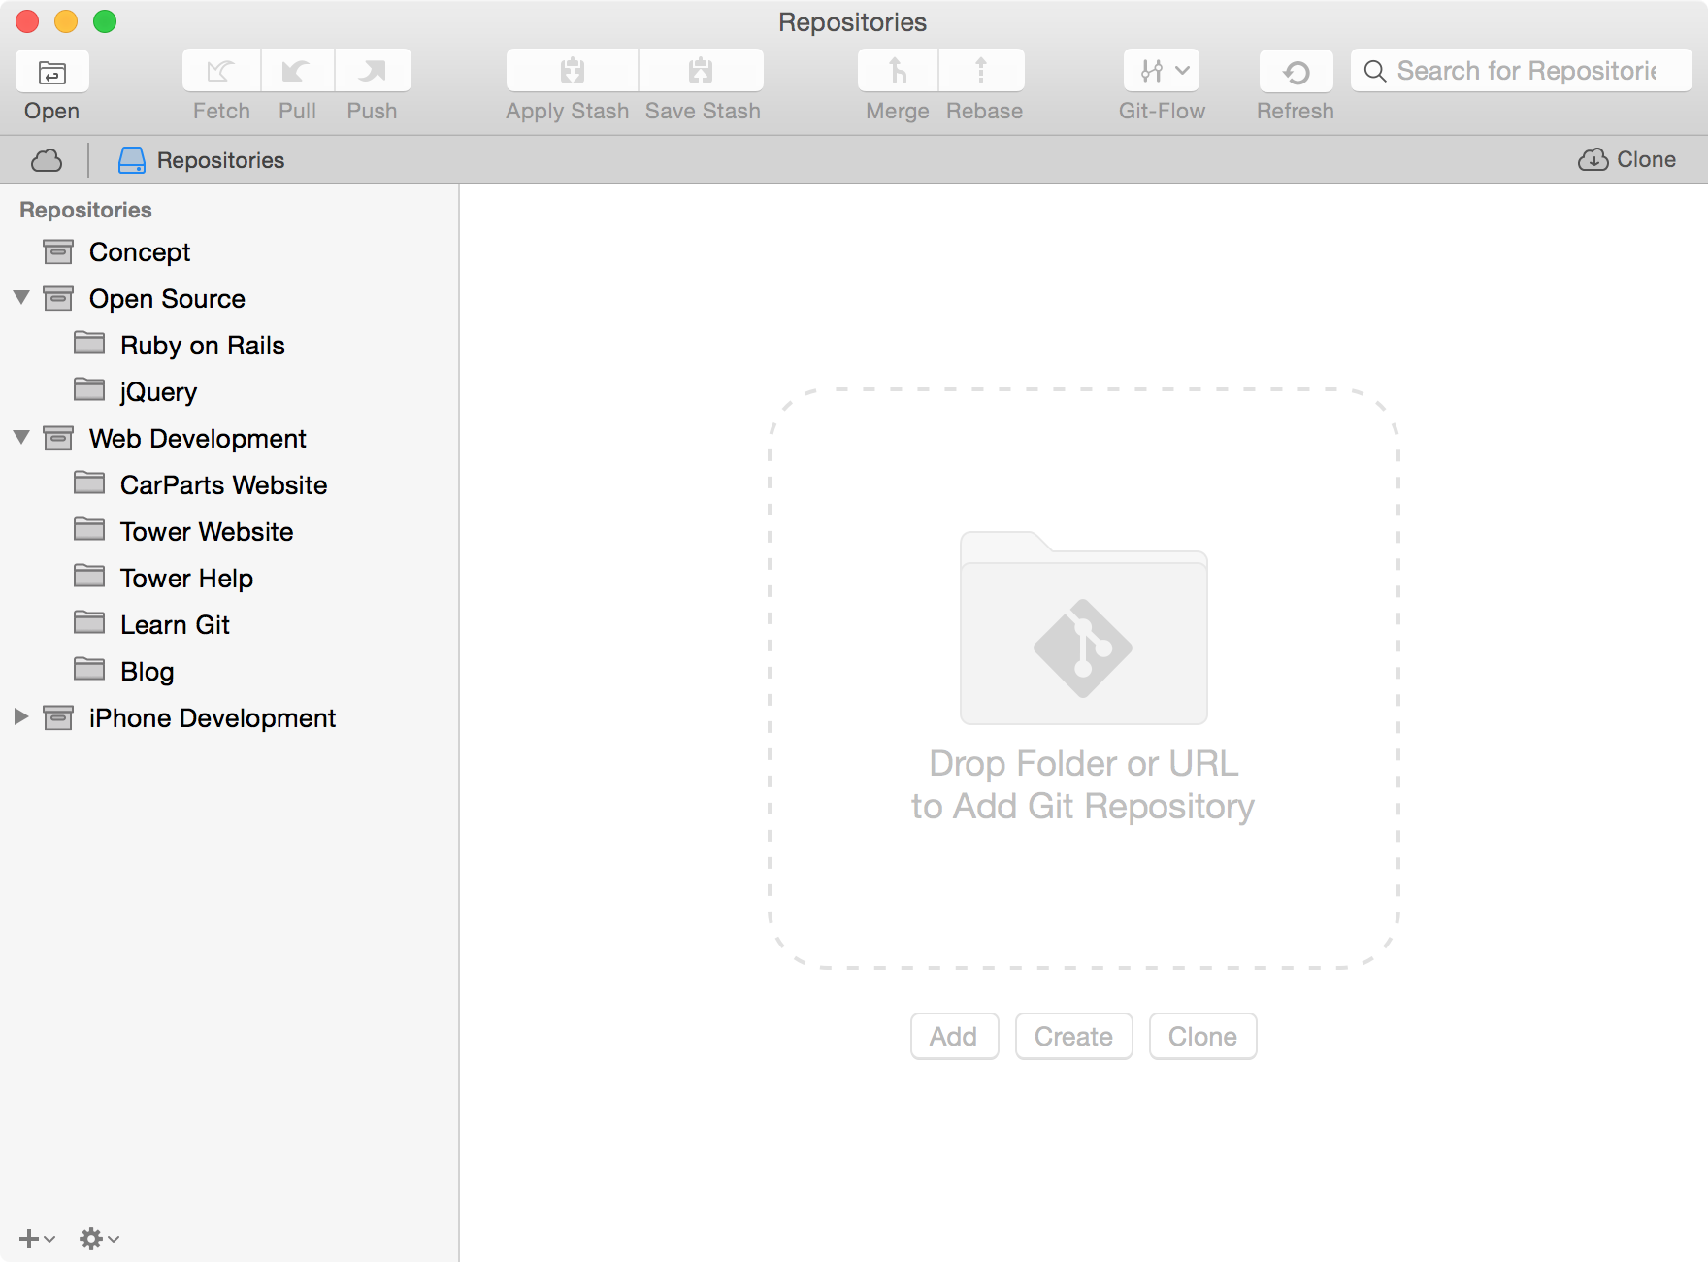The height and width of the screenshot is (1262, 1708).
Task: Click the Web Development archive box icon
Action: click(x=58, y=438)
